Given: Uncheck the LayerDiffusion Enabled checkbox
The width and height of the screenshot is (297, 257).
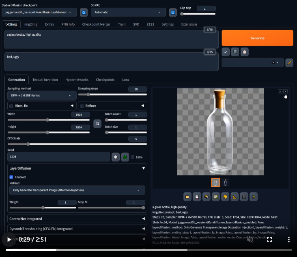Looking at the screenshot, I should tap(11, 177).
